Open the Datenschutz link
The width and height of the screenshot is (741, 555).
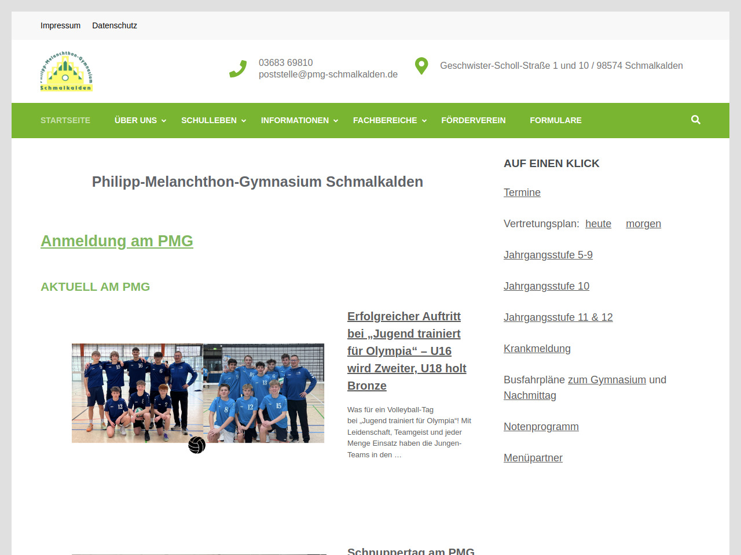(x=115, y=25)
